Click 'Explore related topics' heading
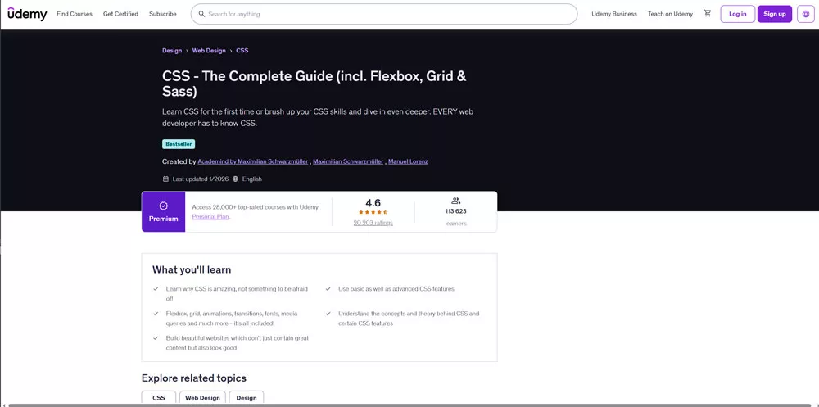 point(194,378)
